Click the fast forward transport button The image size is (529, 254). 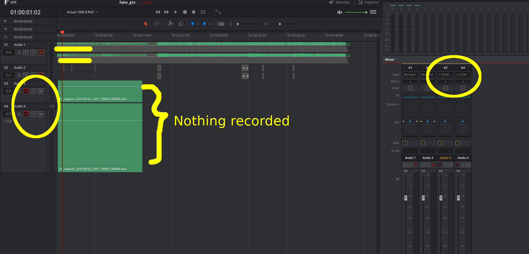(x=167, y=12)
